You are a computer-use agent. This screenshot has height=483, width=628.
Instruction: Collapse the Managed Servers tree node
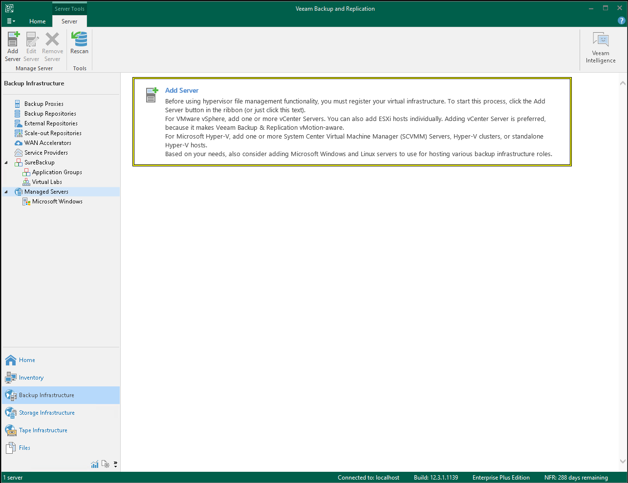coord(6,192)
